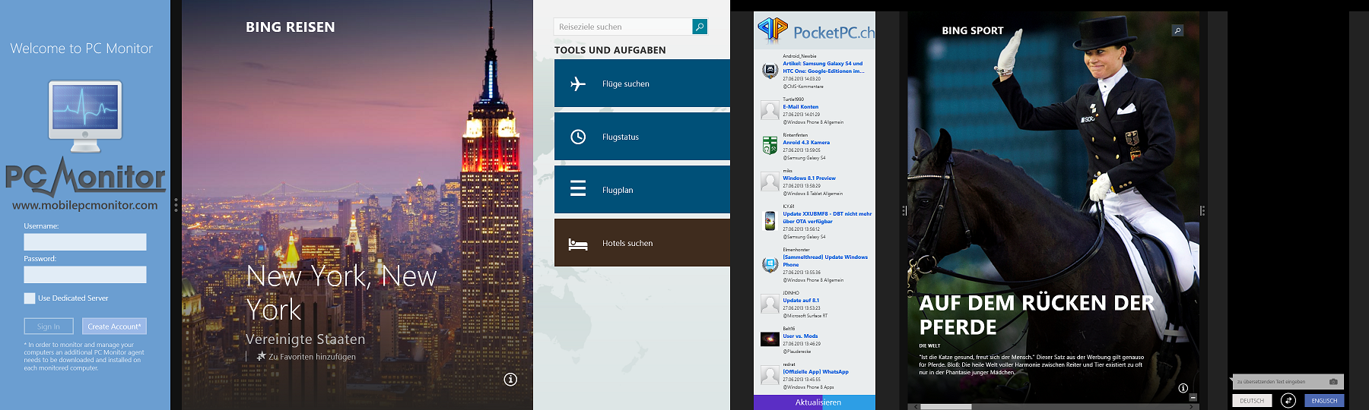Click the PC Monitor computer logo

pos(85,116)
